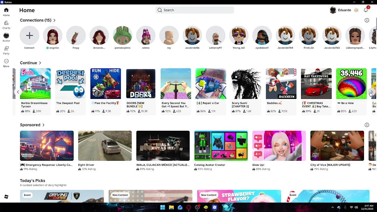Viewport: 377px width, 212px height.
Task: Click the right arrow of Continue carousel
Action: pos(371,92)
